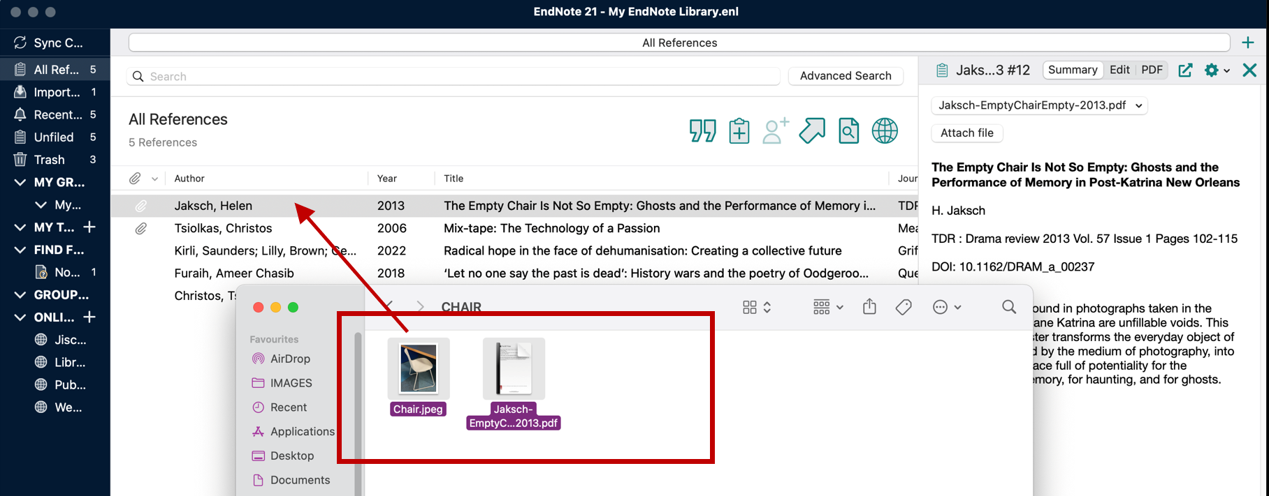
Task: Select the Jaksch-EmptyC...2013.pdf file
Action: 514,384
